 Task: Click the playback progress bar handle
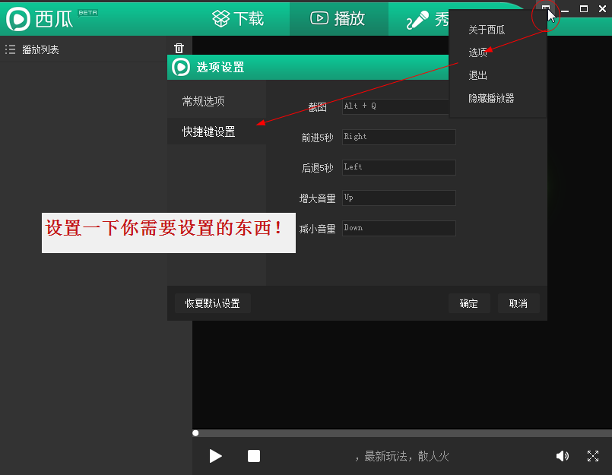[x=195, y=433]
